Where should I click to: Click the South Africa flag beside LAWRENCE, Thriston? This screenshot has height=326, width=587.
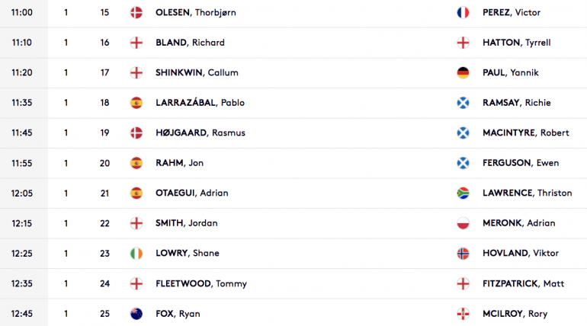click(x=463, y=193)
